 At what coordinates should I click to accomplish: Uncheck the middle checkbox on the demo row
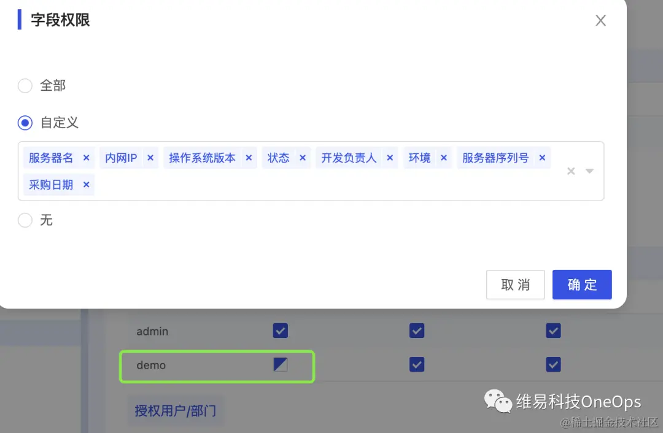[x=417, y=364]
